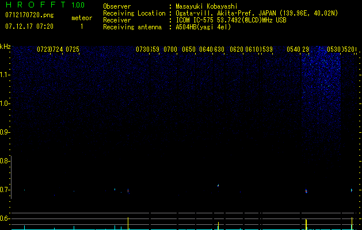Select the 0540 time marker
This screenshot has width=362, height=230.
click(294, 49)
